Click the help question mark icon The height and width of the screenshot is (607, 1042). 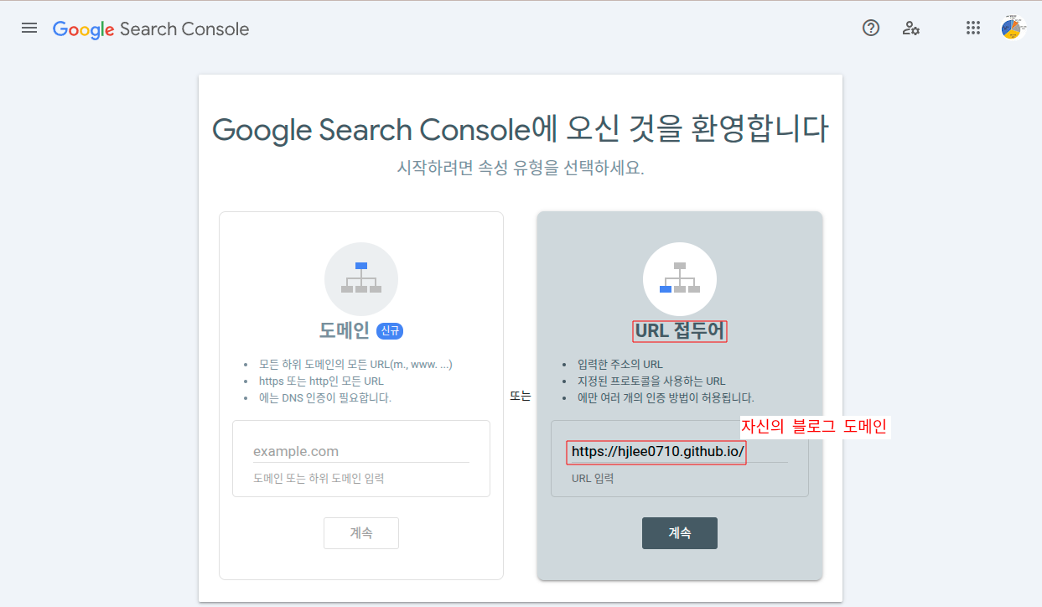871,28
